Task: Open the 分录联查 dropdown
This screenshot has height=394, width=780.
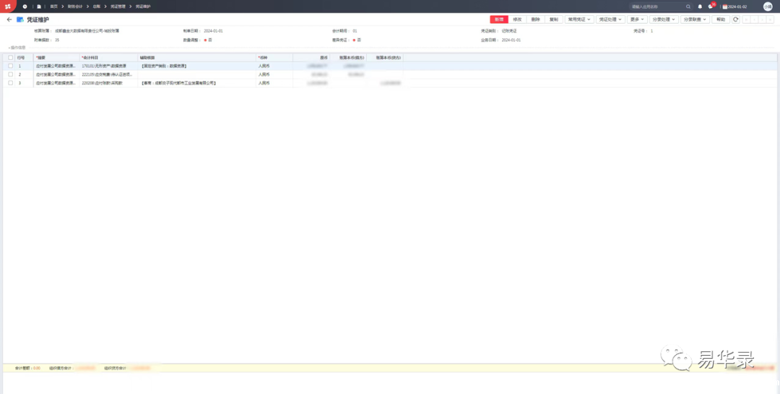Action: click(695, 19)
